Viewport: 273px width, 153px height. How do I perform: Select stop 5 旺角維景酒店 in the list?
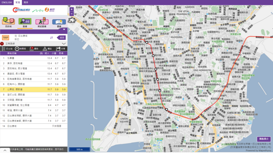tap(34, 79)
